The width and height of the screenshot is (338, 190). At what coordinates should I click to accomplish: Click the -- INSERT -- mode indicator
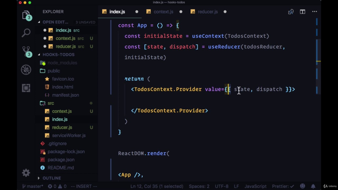click(x=84, y=186)
